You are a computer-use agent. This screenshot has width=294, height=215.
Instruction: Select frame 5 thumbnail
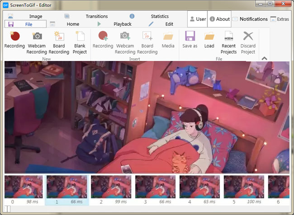pyautogui.click(x=244, y=187)
